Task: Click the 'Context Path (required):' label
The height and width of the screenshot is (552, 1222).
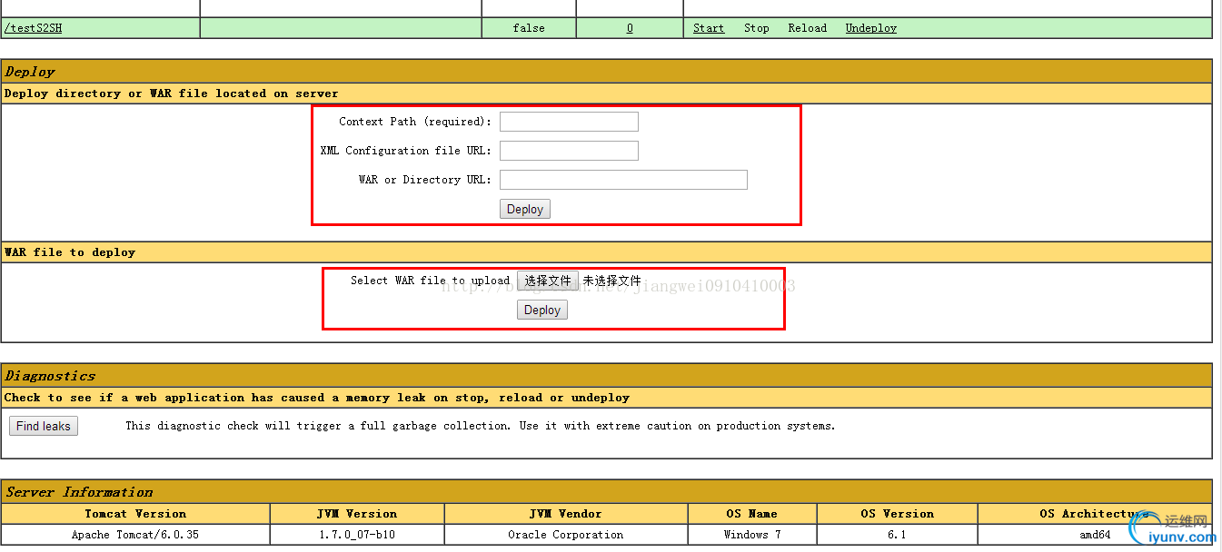Action: (x=415, y=122)
